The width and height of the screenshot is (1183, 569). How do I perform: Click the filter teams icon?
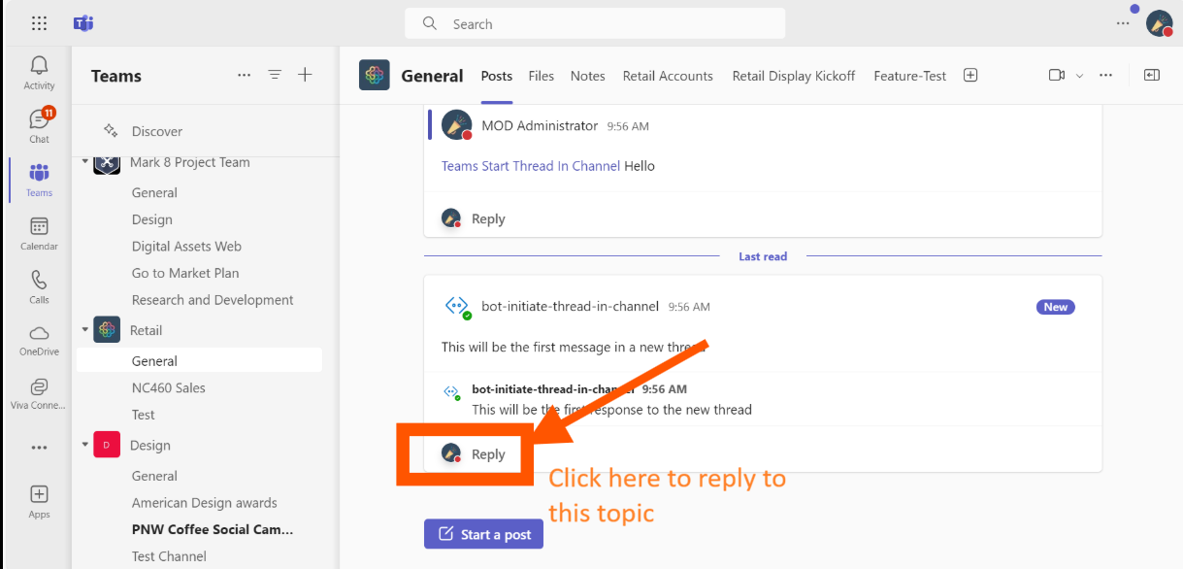(275, 75)
